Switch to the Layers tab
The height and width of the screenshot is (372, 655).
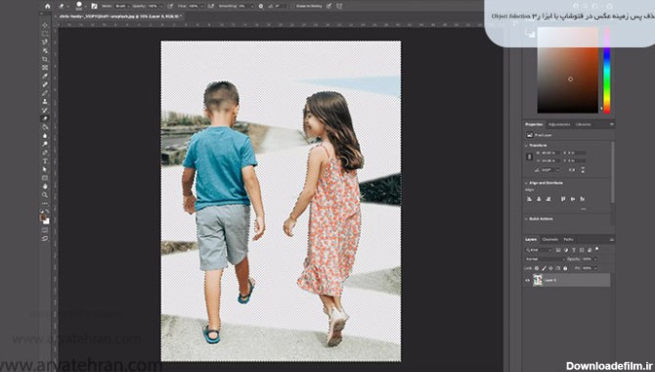(531, 239)
